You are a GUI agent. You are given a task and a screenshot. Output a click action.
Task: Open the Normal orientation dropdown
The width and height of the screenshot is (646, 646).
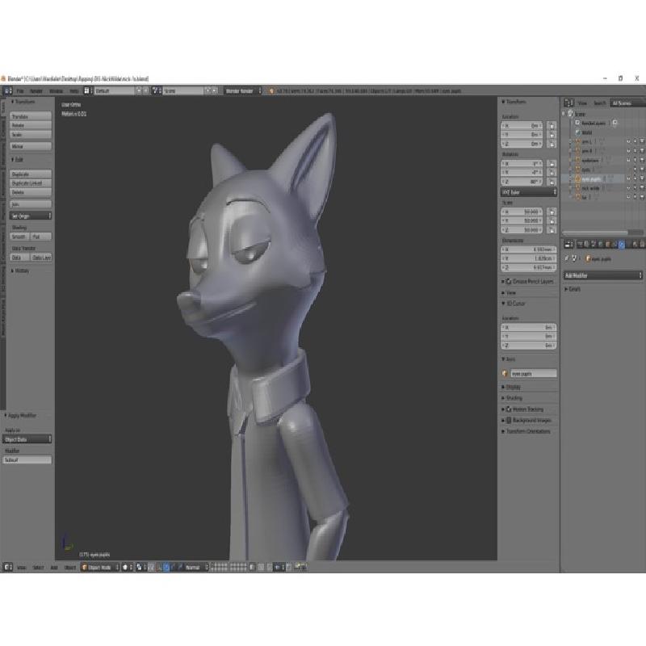(195, 568)
